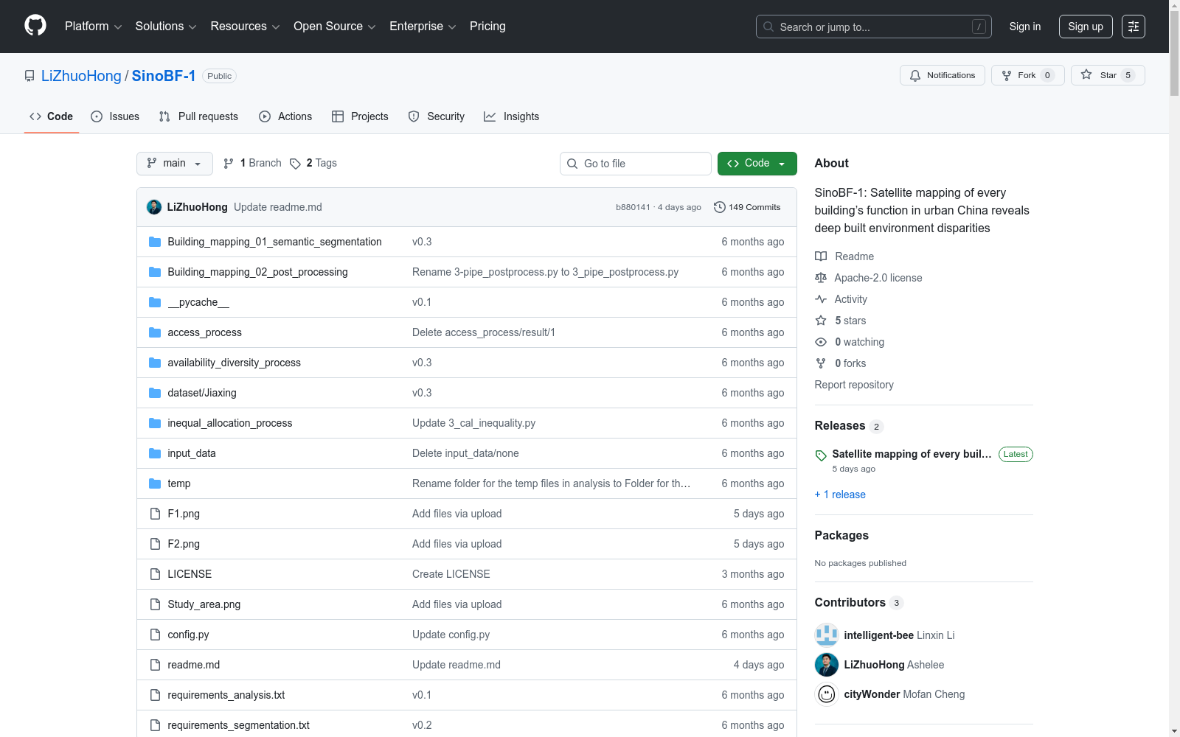Open the availability_diversity_process folder

[235, 363]
